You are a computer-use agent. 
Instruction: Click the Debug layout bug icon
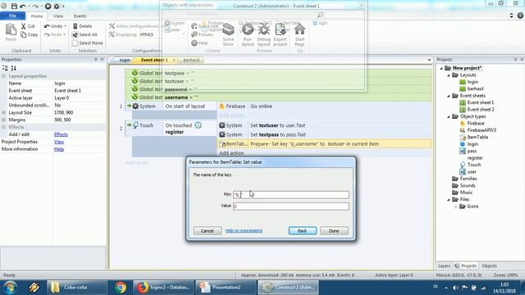[x=264, y=29]
